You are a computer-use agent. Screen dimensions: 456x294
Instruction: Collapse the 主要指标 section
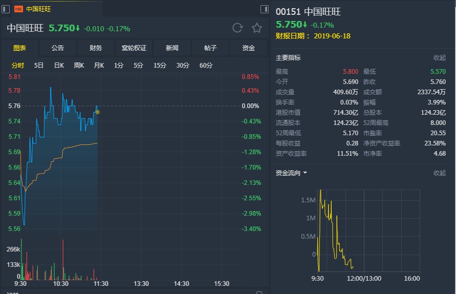coord(440,58)
